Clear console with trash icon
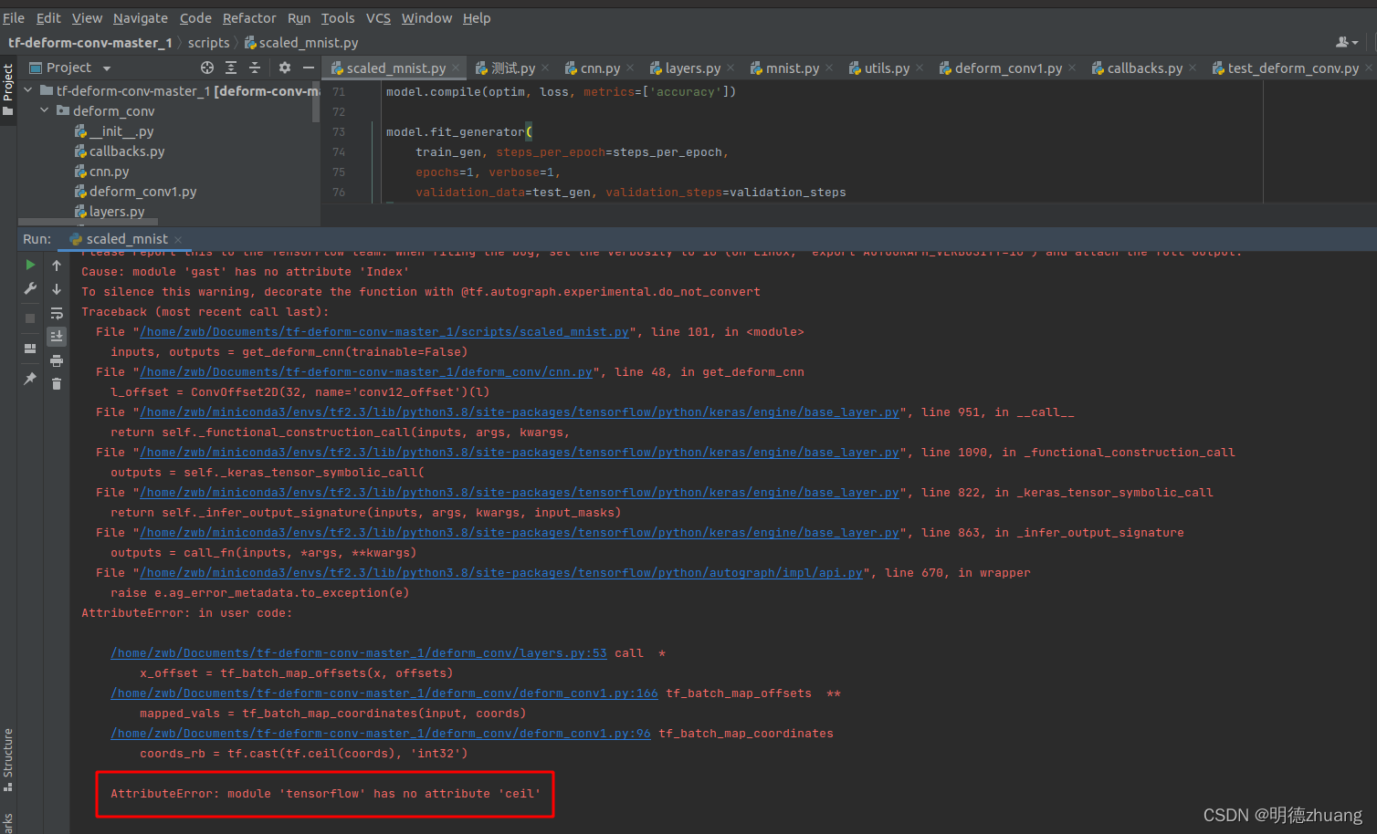 [57, 383]
